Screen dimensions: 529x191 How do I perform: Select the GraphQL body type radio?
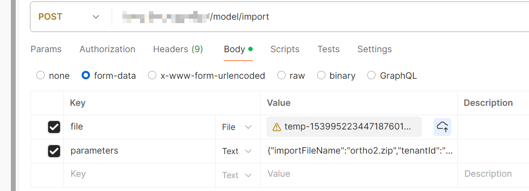[372, 75]
